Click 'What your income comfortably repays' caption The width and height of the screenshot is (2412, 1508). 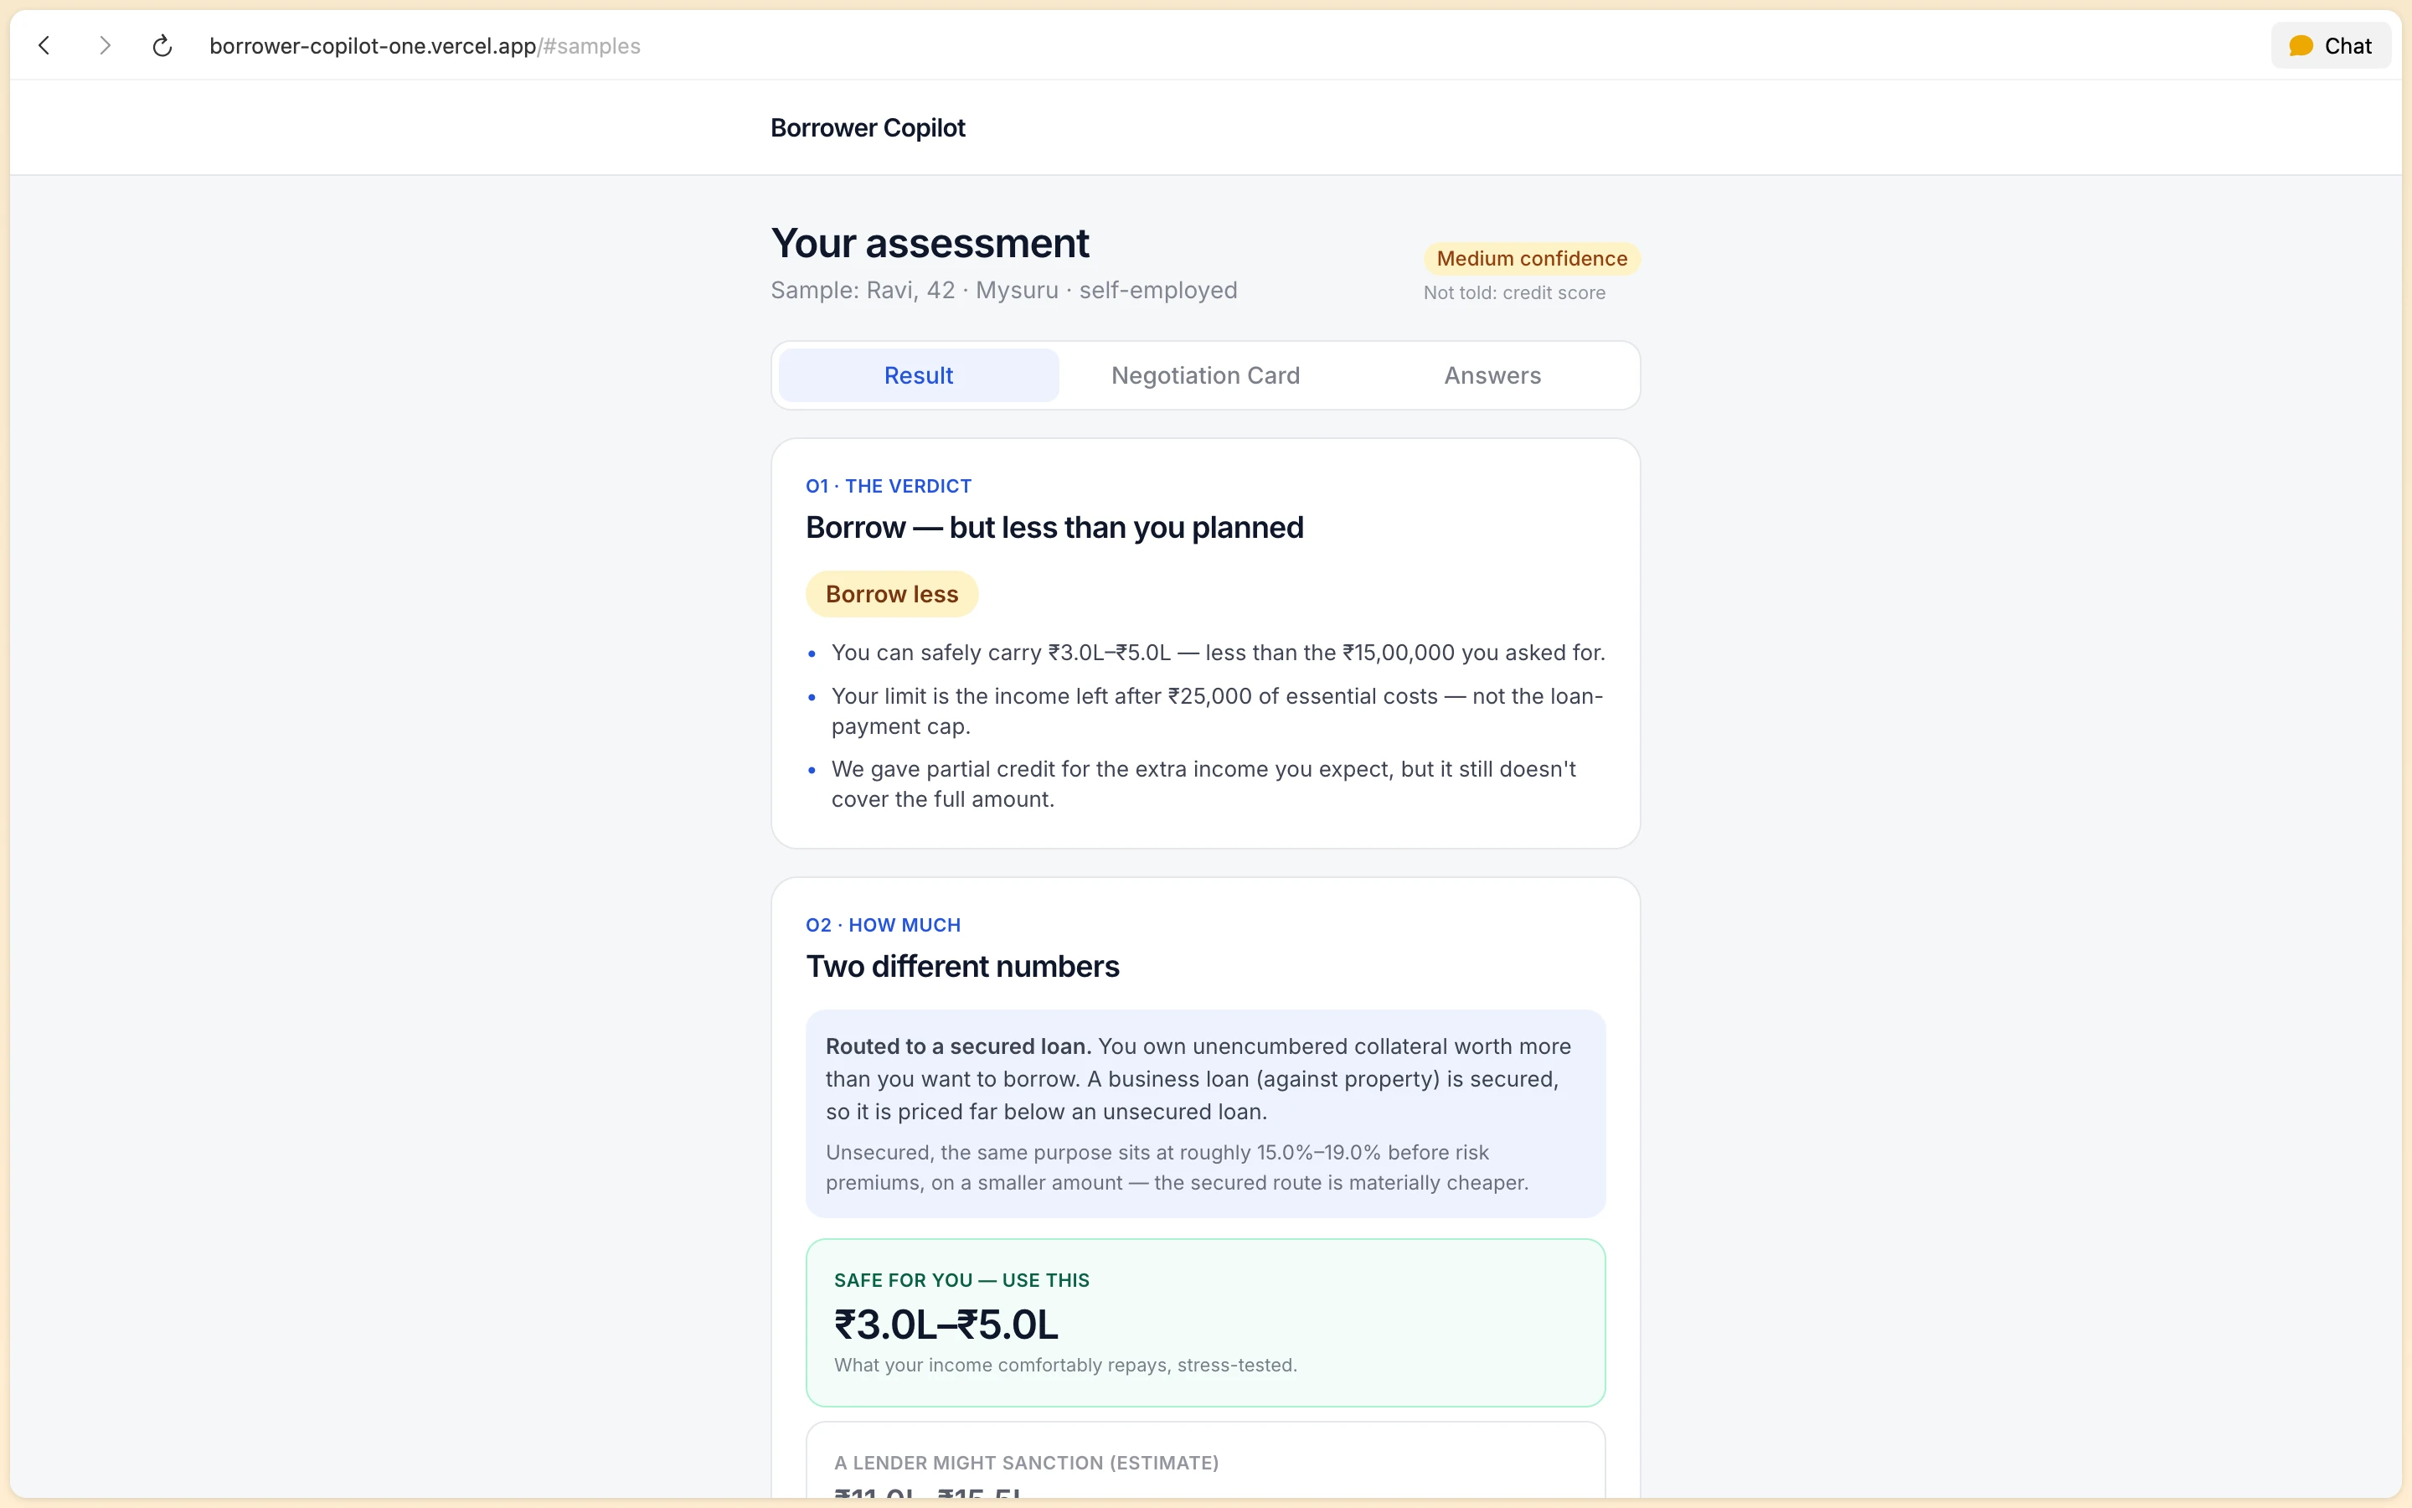pyautogui.click(x=1065, y=1366)
